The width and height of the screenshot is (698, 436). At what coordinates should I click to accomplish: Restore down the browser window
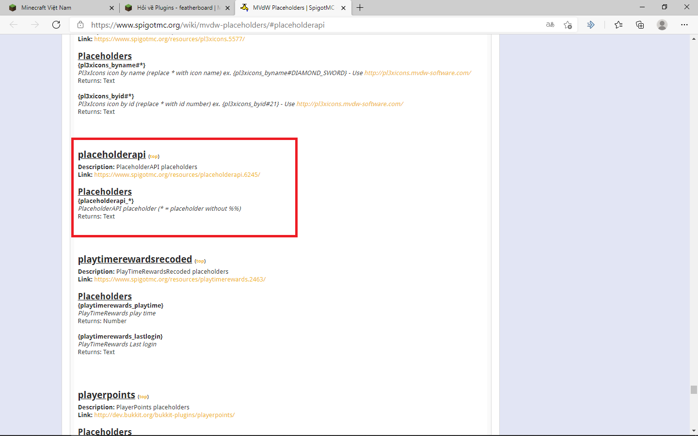point(665,7)
